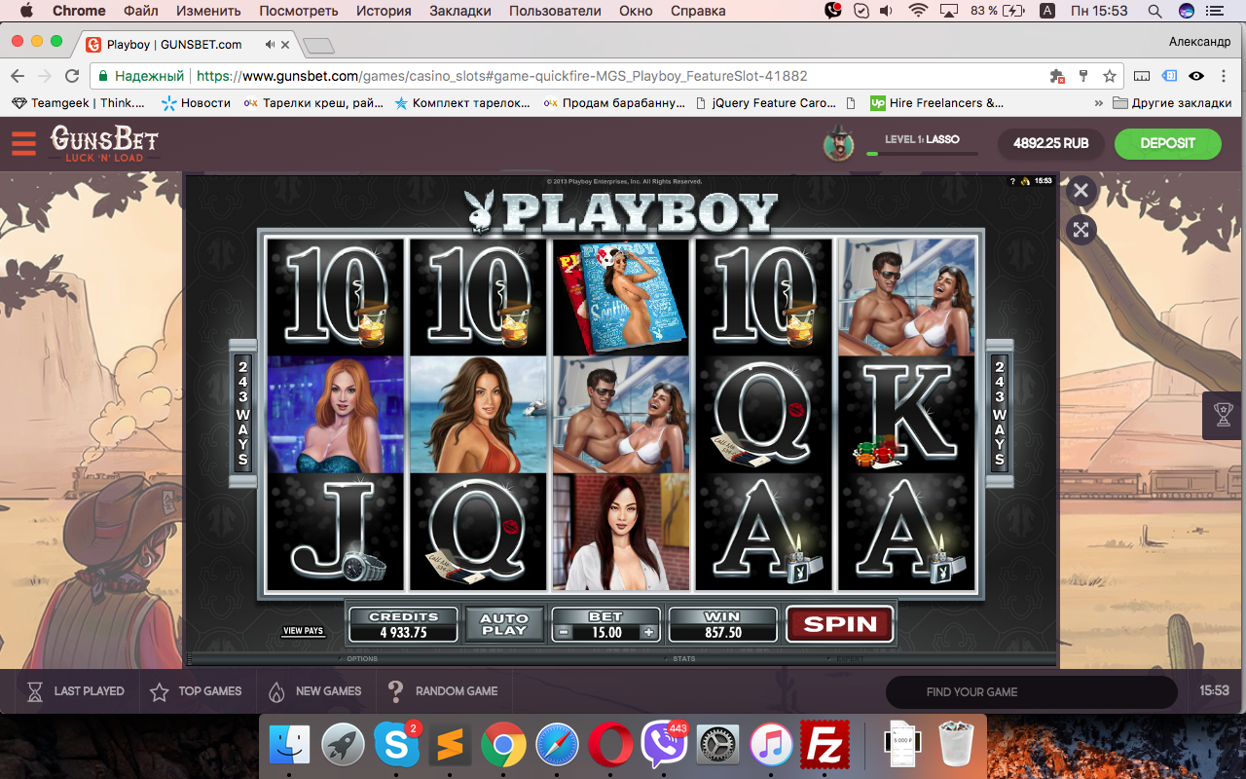The height and width of the screenshot is (779, 1246).
Task: Click the J with wristwatch symbol
Action: coord(335,532)
